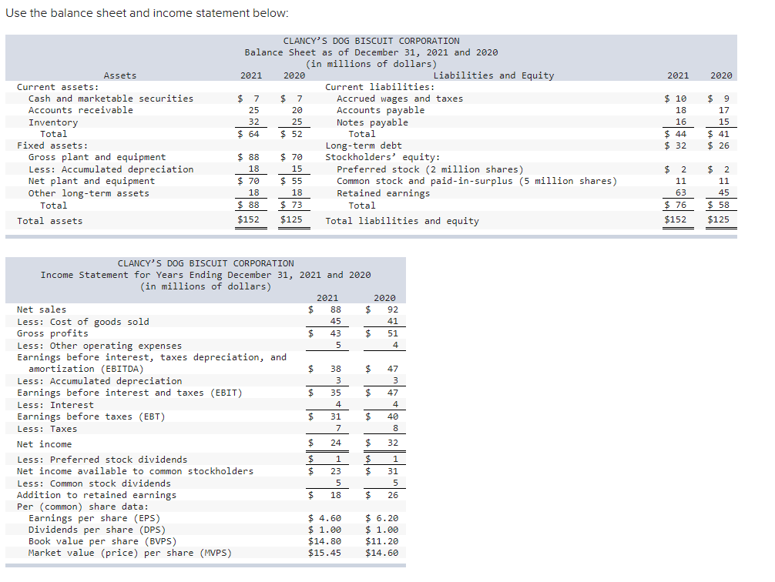The height and width of the screenshot is (582, 775).
Task: Click the 2020 net income value '32'
Action: click(392, 443)
